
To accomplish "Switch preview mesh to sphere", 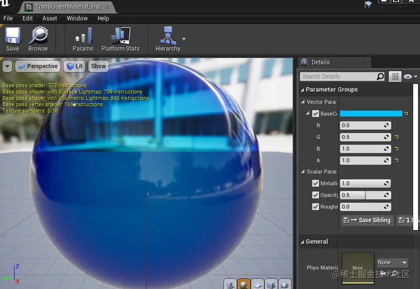I will click(244, 284).
